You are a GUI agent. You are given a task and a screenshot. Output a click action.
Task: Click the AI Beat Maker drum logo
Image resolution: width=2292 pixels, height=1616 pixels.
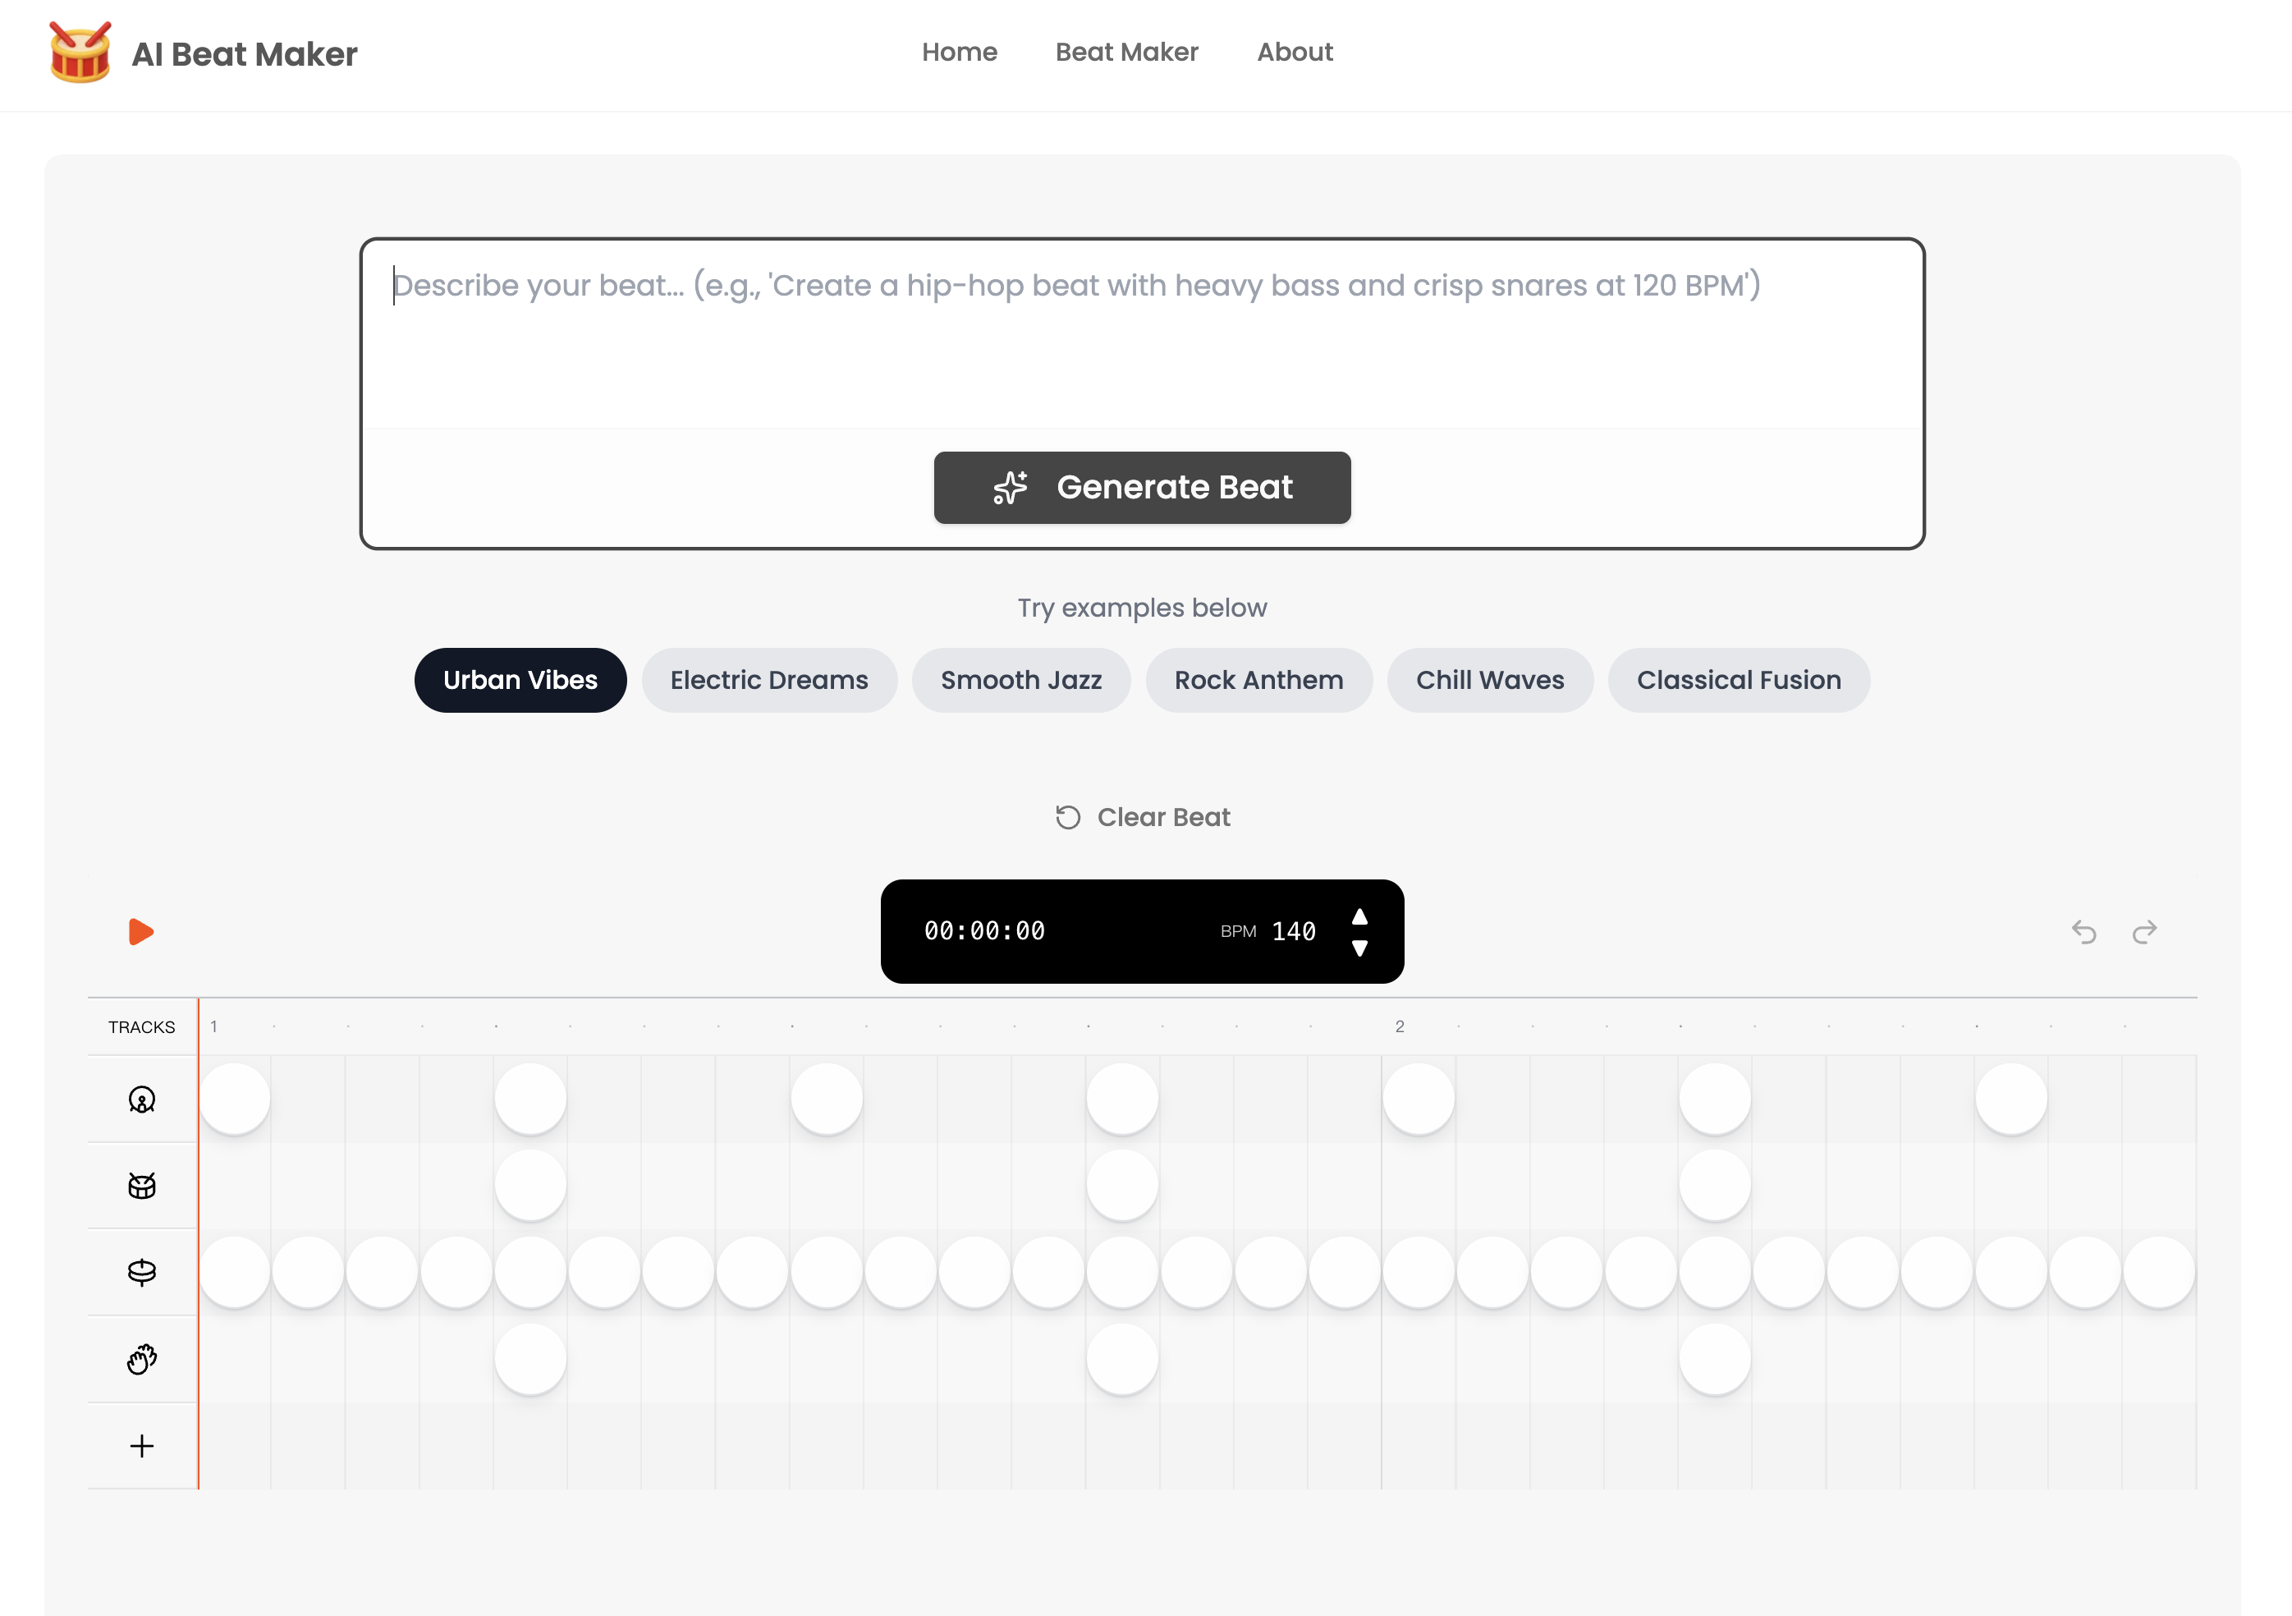[80, 53]
